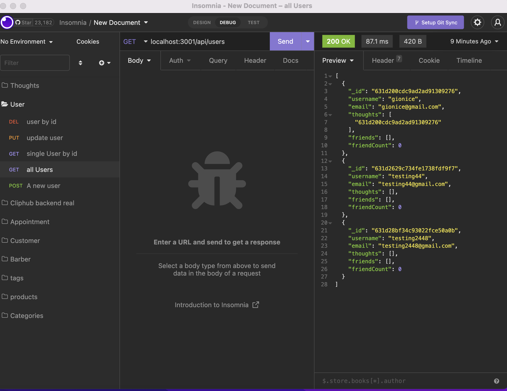507x391 pixels.
Task: Open the Preview mode dropdown
Action: (338, 60)
